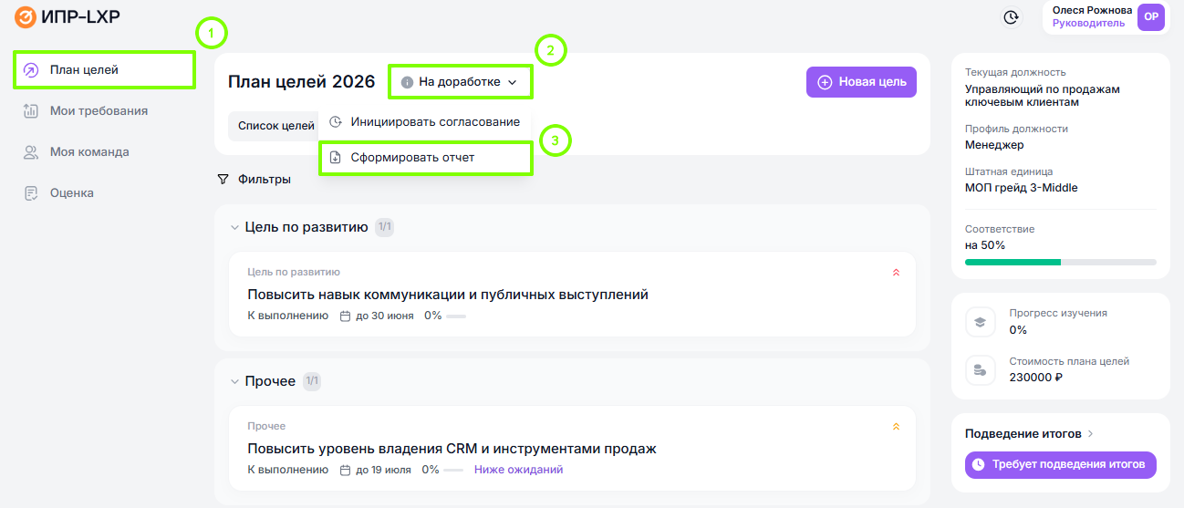This screenshot has height=508, width=1184.
Task: Click the Мои требования chart icon
Action: 31,110
